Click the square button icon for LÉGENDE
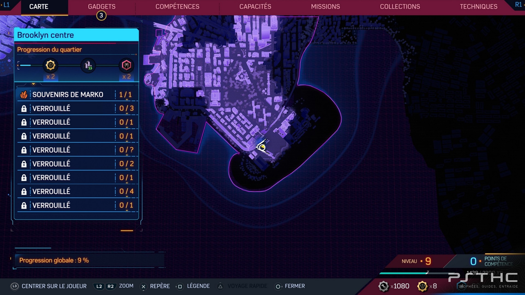525x295 pixels. (x=180, y=286)
